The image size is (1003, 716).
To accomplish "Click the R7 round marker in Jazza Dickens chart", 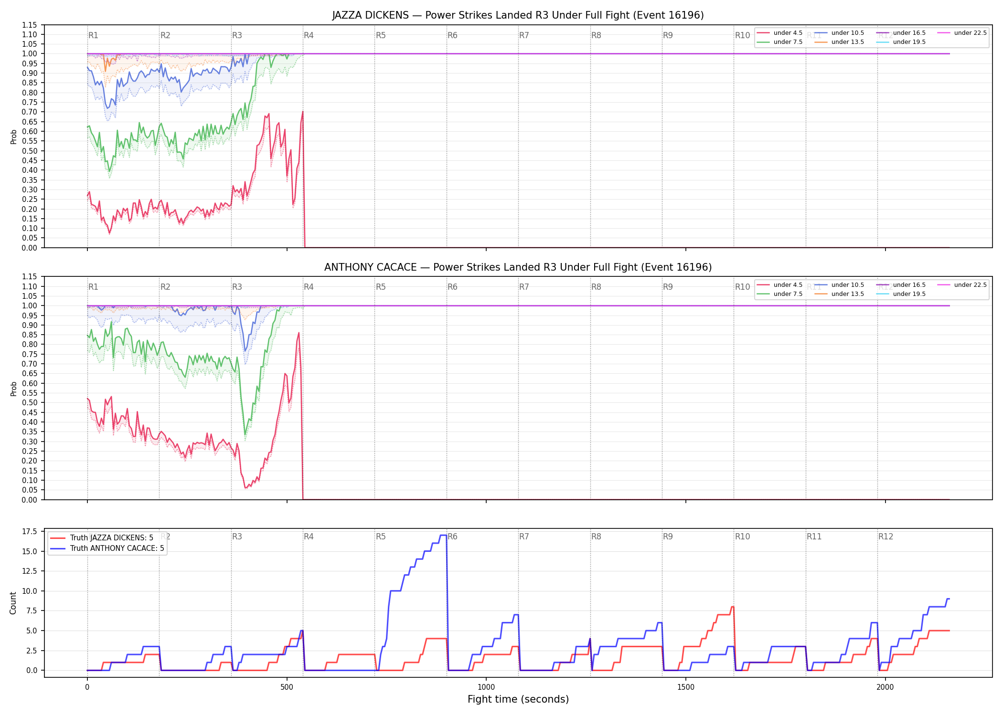I will click(x=524, y=35).
